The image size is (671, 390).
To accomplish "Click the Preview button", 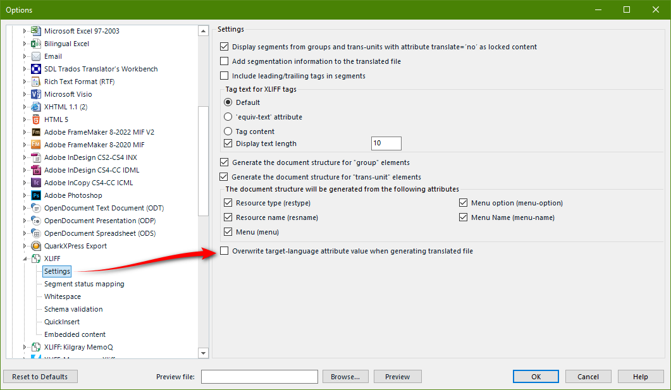I will coord(398,377).
